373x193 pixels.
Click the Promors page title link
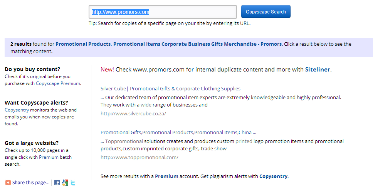[169, 44]
